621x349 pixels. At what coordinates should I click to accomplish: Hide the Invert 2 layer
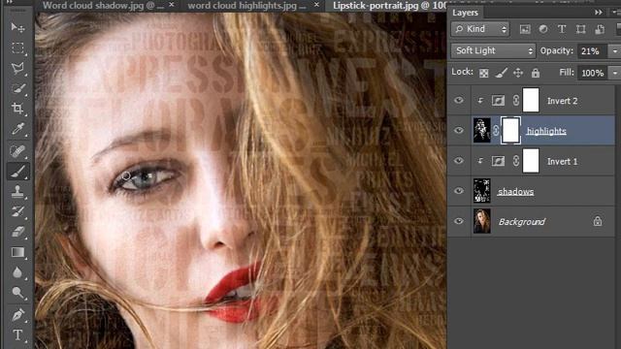tap(459, 100)
